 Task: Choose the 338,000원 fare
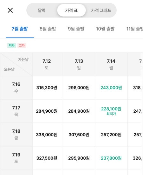(47, 135)
